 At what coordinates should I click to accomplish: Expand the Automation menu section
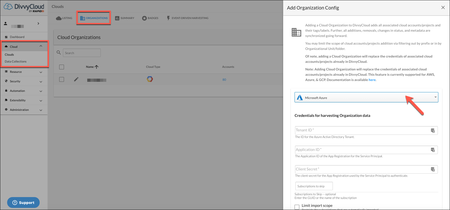pyautogui.click(x=41, y=91)
